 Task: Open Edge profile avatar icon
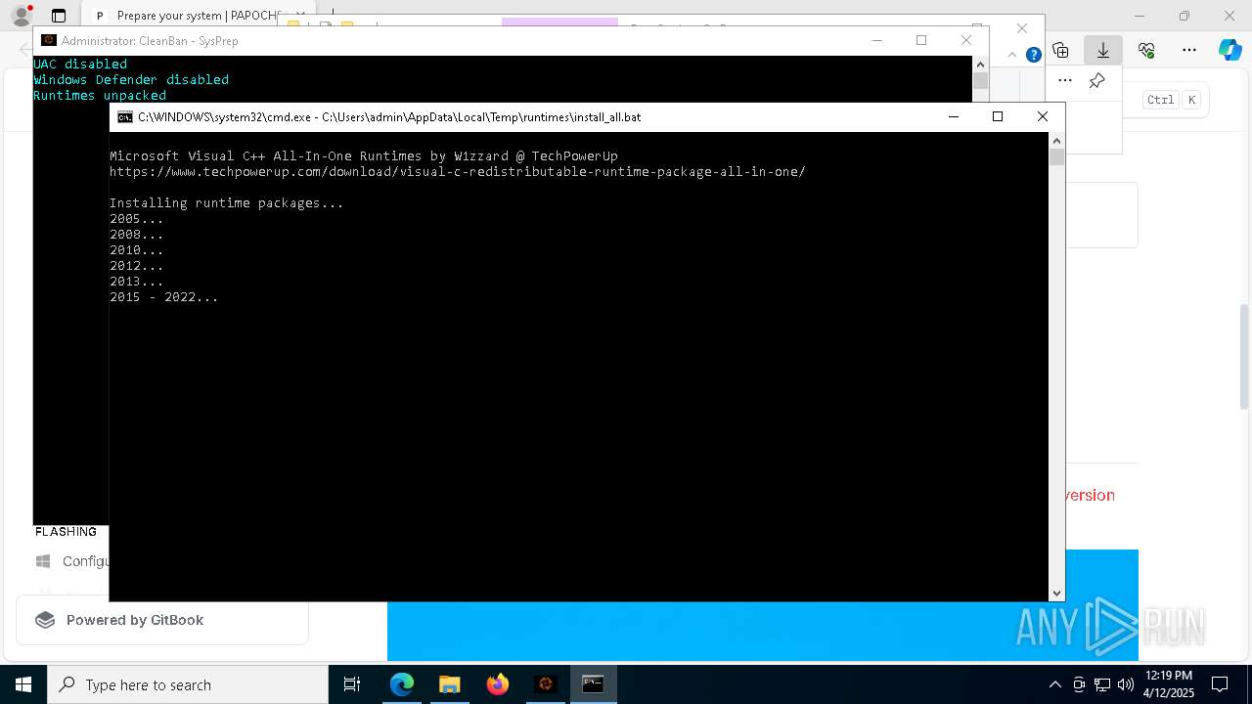[x=21, y=16]
